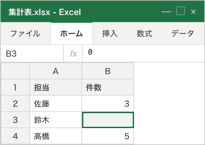Viewport: 205px width, 145px height.
Task: Close the 集計表.xlsx window
Action: click(x=193, y=12)
